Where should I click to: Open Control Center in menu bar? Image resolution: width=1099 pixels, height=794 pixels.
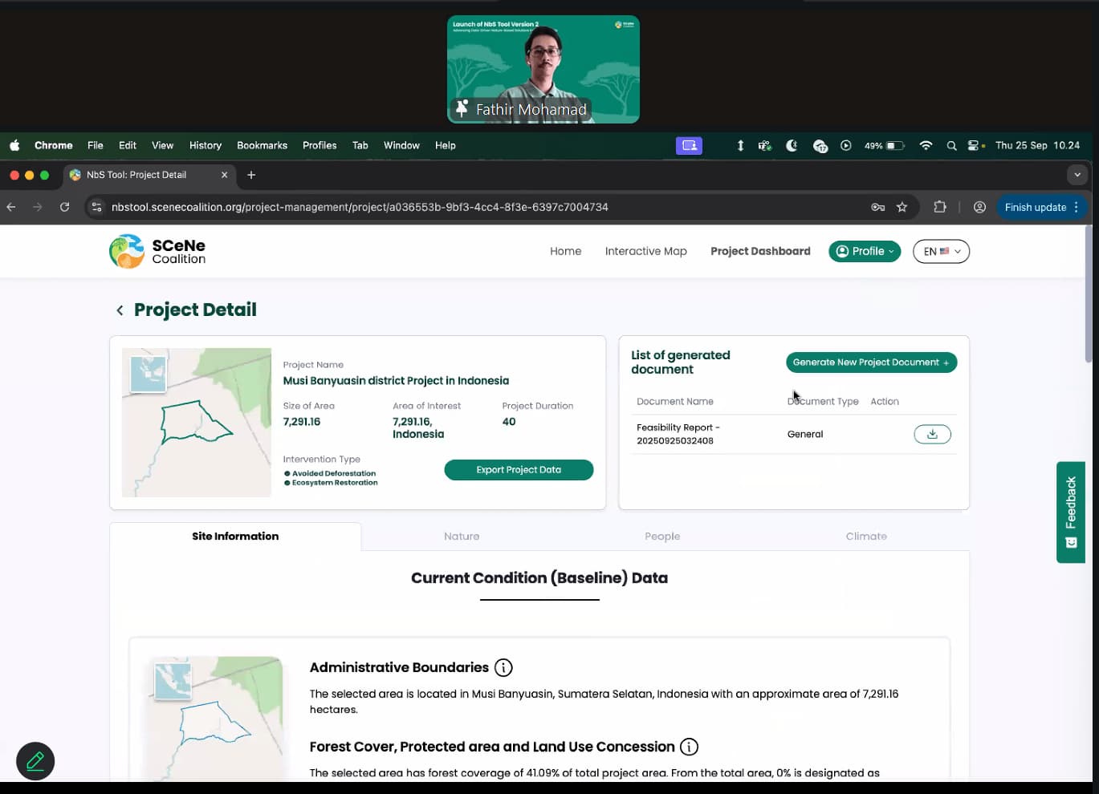click(975, 145)
